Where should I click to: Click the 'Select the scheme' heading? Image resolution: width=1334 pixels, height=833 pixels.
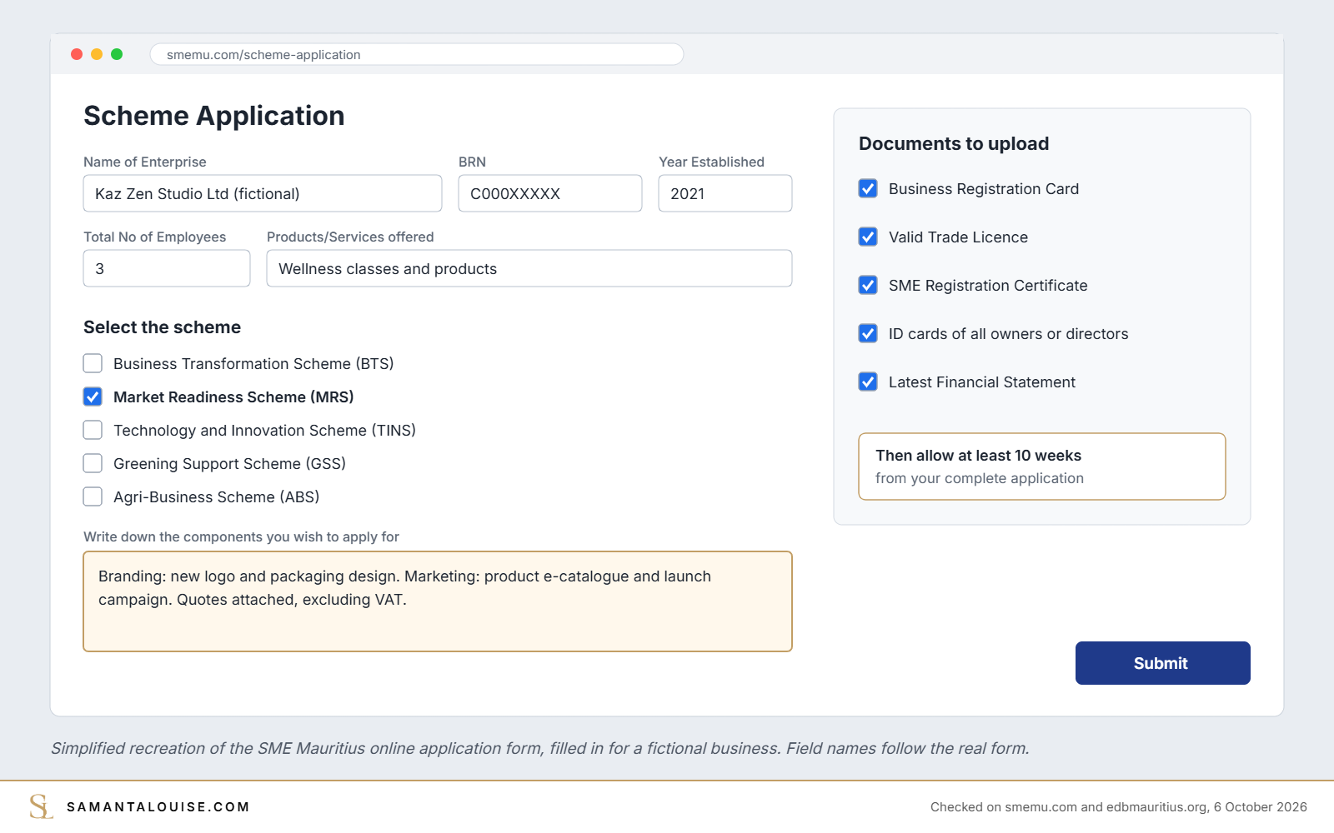162,327
